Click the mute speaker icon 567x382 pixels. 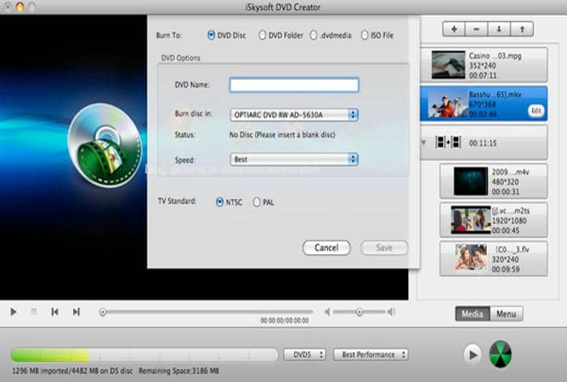327,312
